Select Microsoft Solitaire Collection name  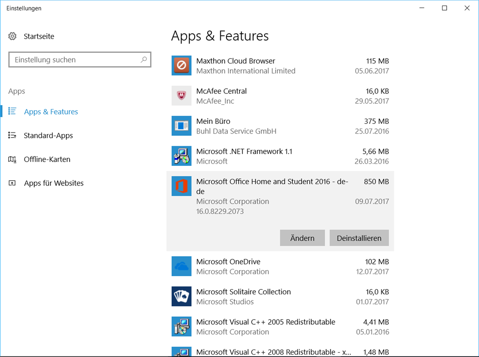click(244, 292)
